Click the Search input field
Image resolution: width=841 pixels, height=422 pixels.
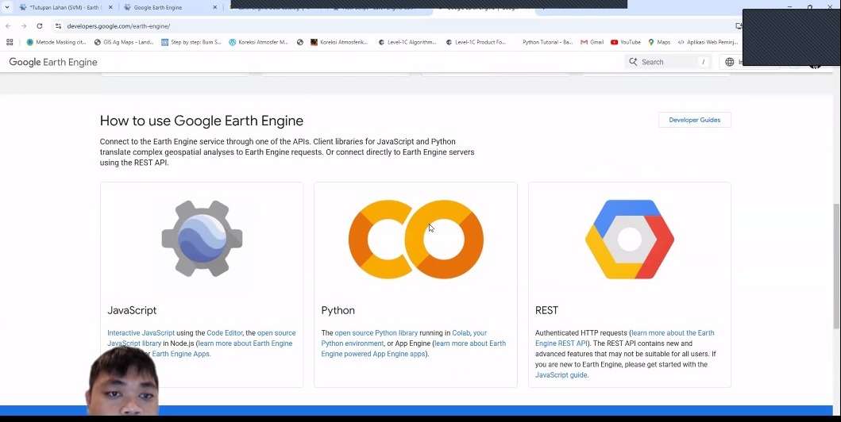pyautogui.click(x=668, y=62)
